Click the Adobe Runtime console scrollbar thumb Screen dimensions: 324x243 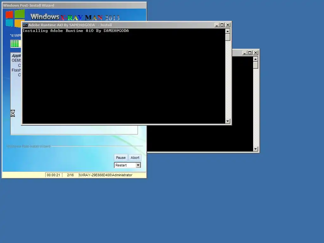[228, 37]
